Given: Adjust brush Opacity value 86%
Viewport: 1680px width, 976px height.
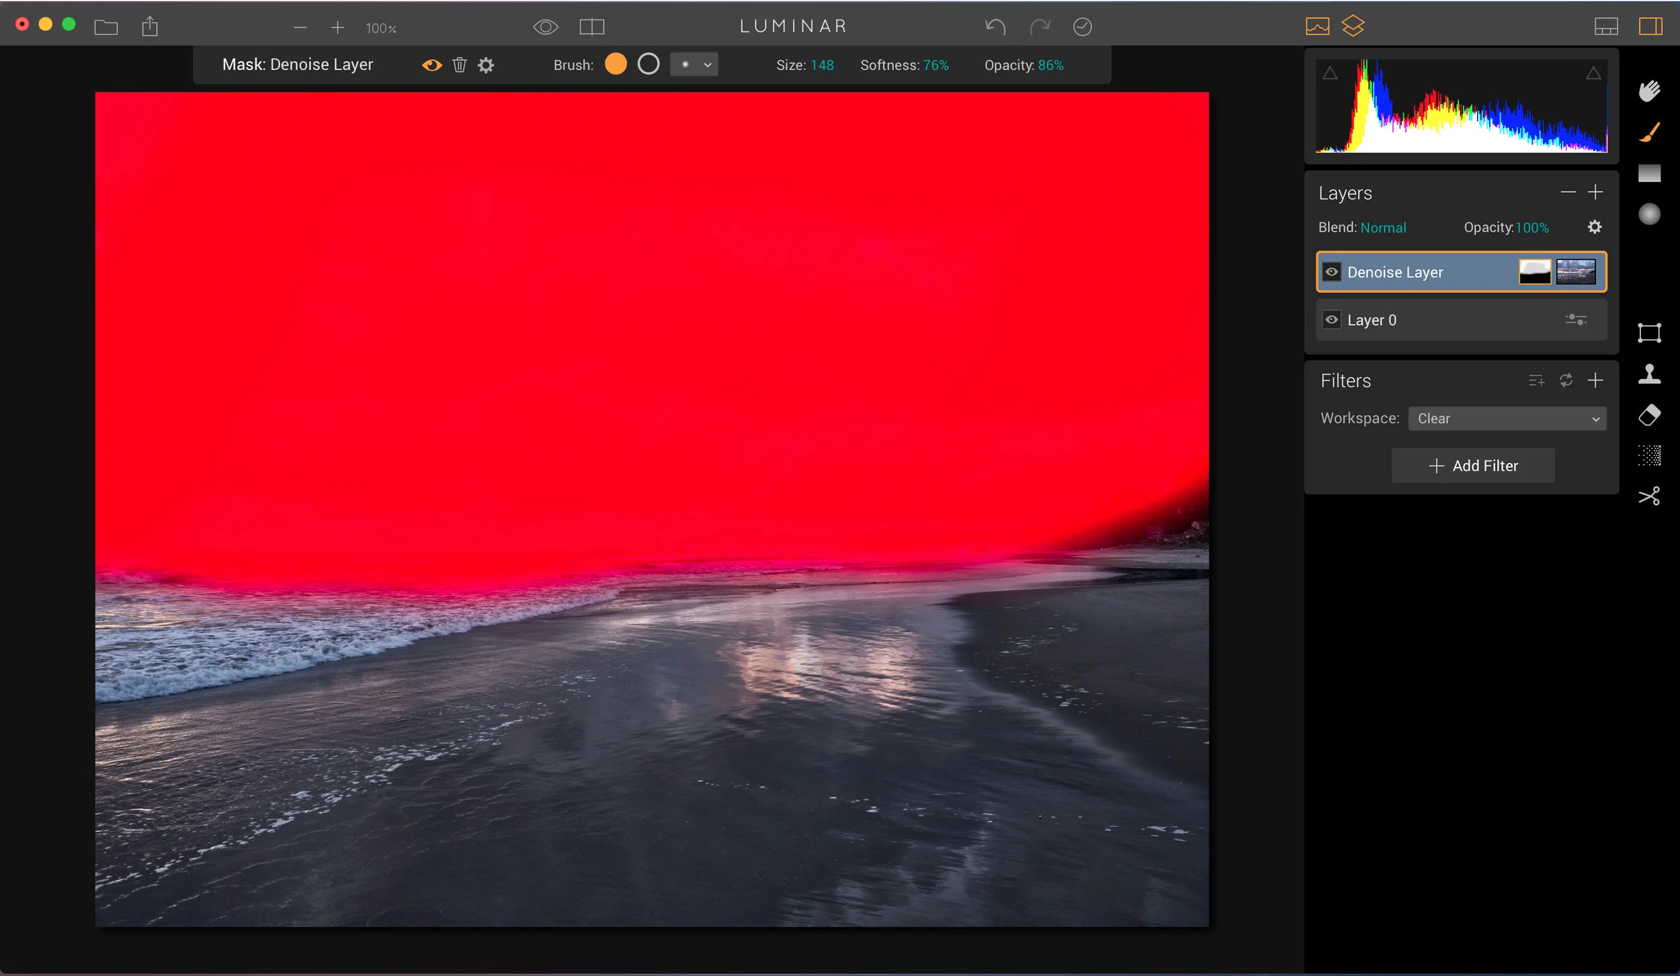Looking at the screenshot, I should pos(1051,65).
